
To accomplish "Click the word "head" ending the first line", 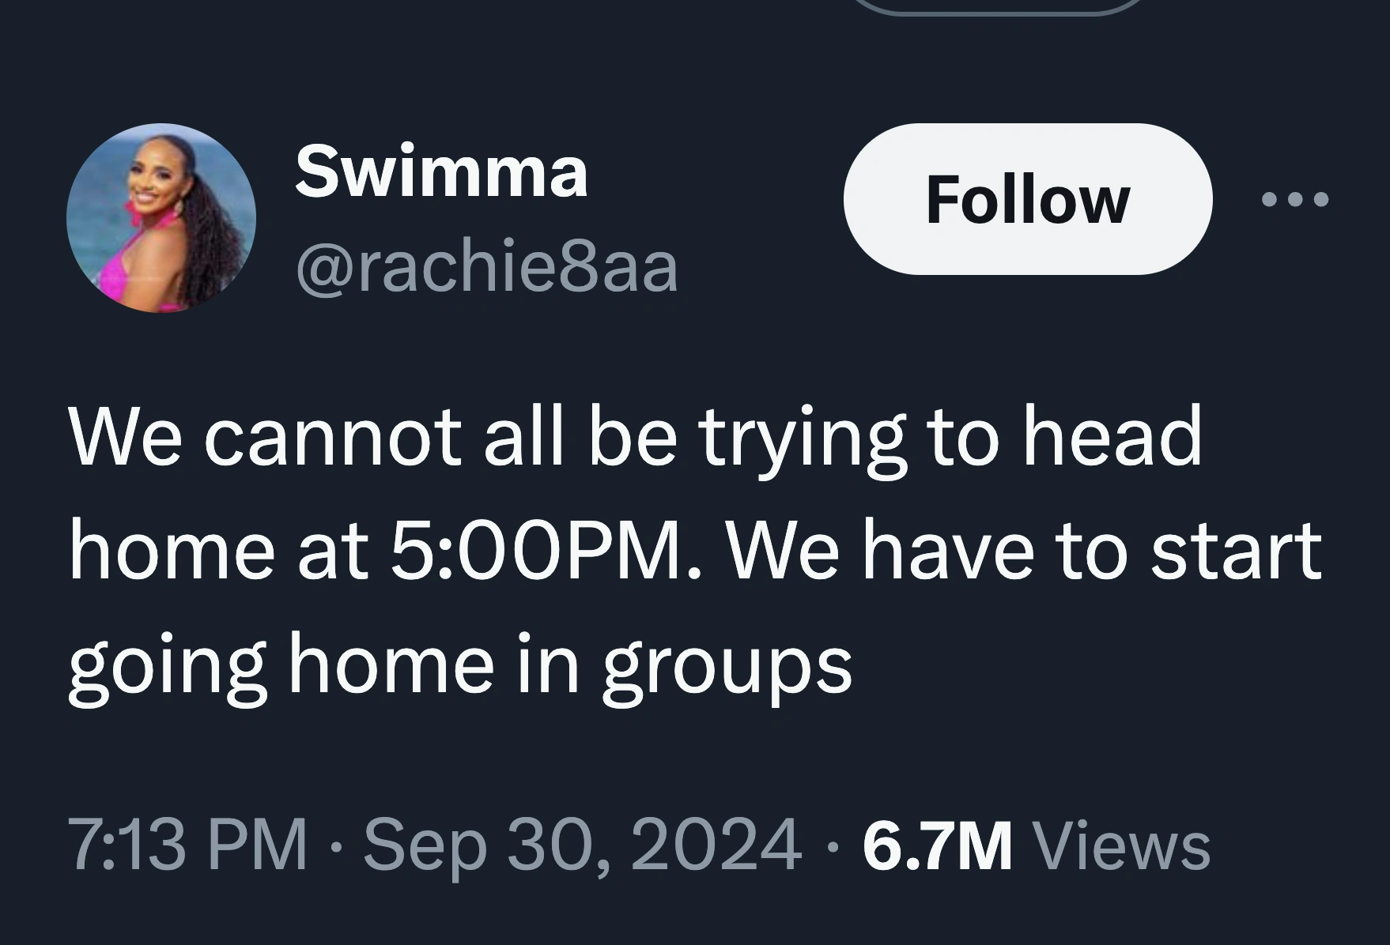I will [1112, 436].
